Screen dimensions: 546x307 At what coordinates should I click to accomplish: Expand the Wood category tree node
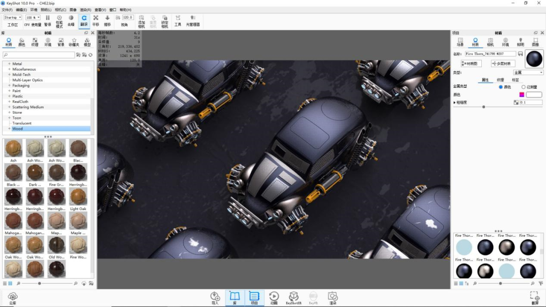pyautogui.click(x=10, y=129)
